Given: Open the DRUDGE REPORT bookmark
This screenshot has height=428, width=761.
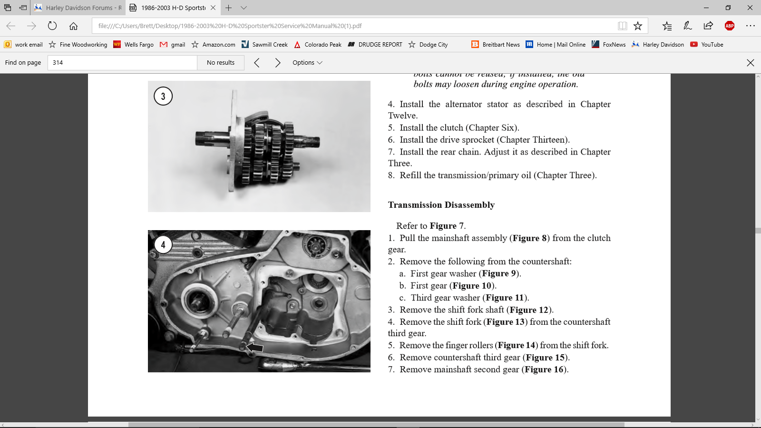Looking at the screenshot, I should click(375, 45).
